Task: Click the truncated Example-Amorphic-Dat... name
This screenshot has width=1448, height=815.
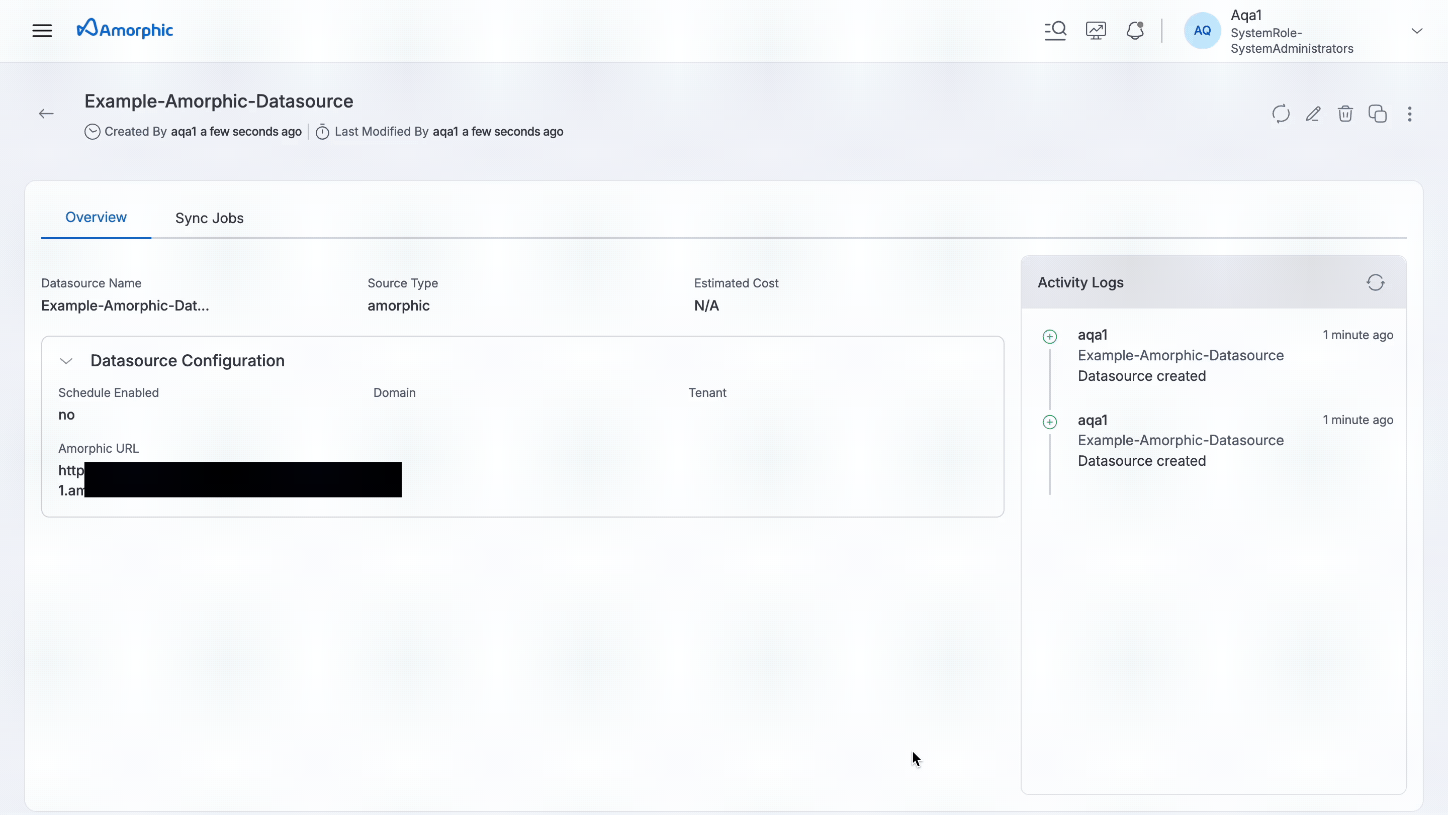Action: 124,305
